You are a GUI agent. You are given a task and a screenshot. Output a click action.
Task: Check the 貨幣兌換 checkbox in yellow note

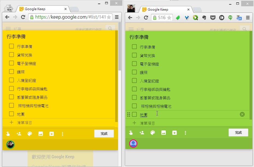click(11, 55)
